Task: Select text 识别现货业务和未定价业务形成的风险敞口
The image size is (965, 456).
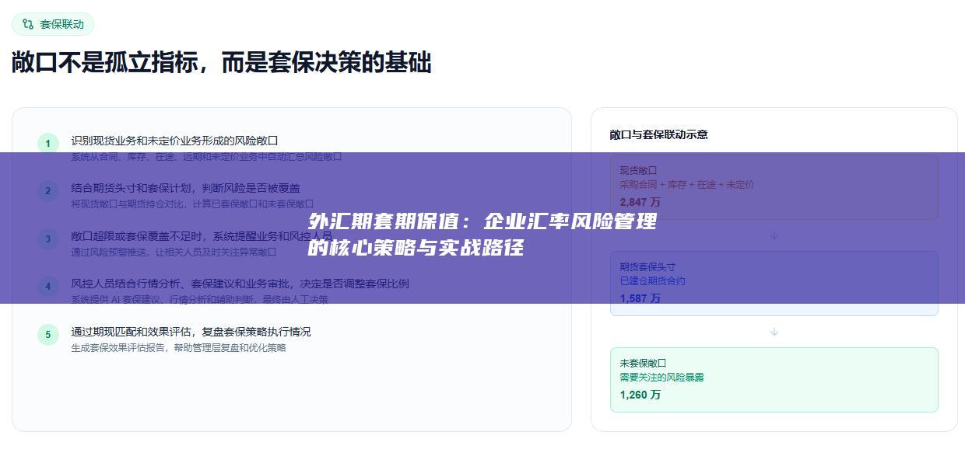Action: tap(174, 141)
